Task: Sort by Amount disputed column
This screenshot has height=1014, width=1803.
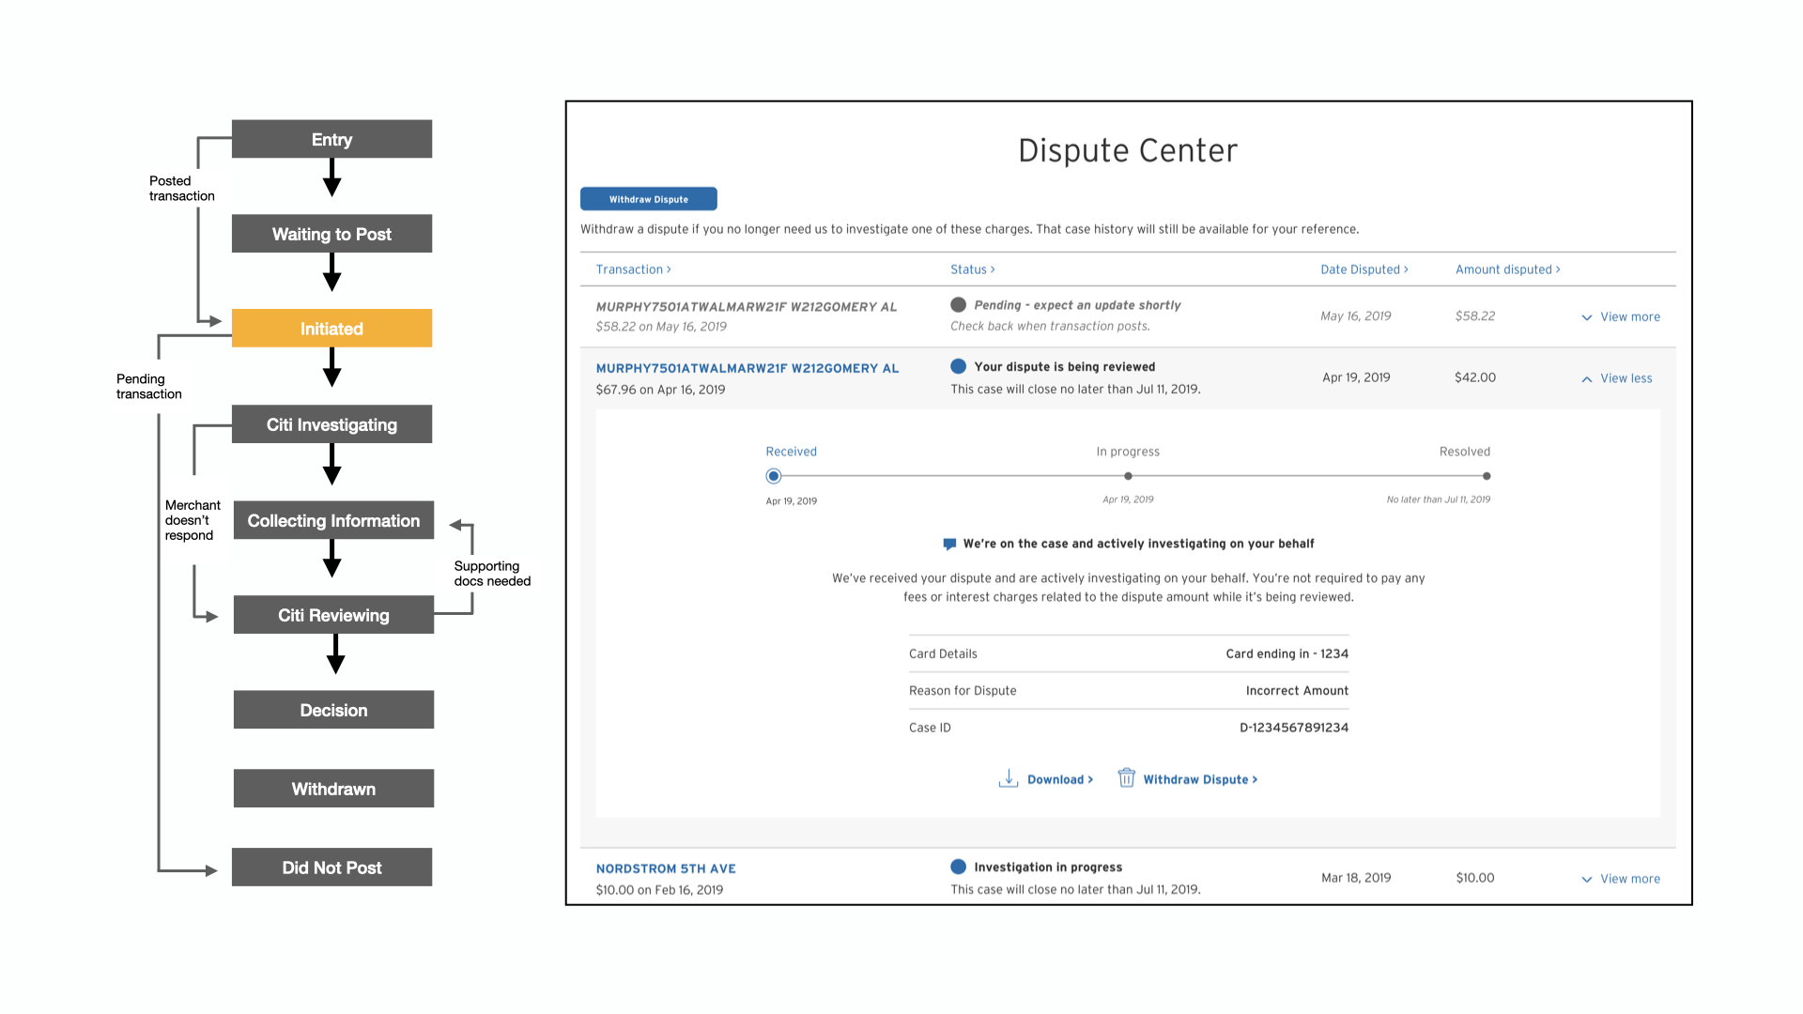Action: click(1507, 269)
